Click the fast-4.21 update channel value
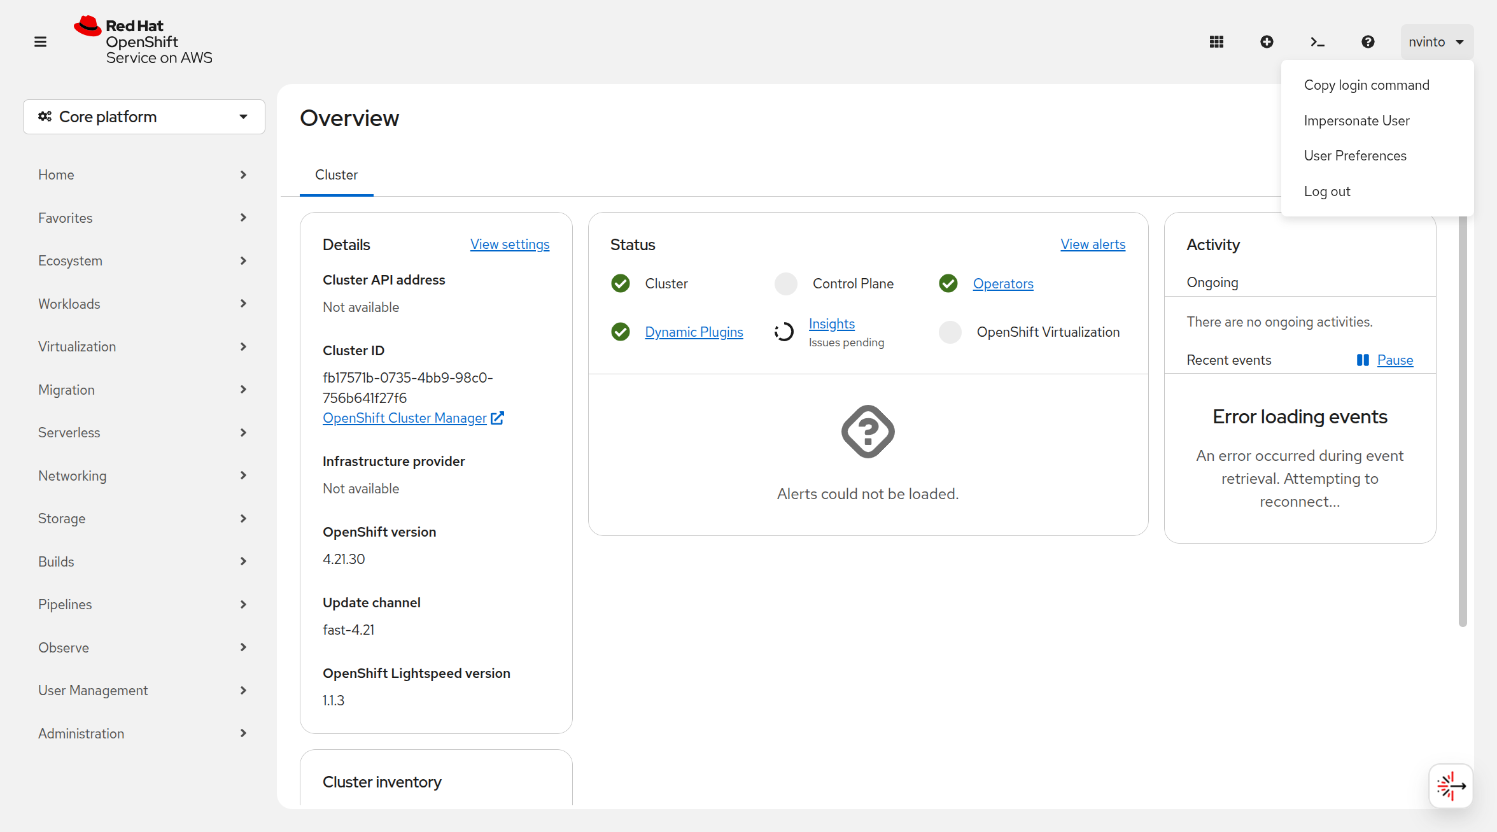 pyautogui.click(x=349, y=630)
